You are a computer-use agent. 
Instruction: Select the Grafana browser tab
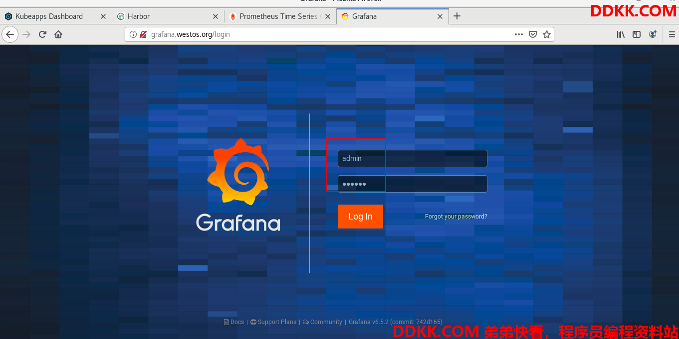(x=392, y=16)
